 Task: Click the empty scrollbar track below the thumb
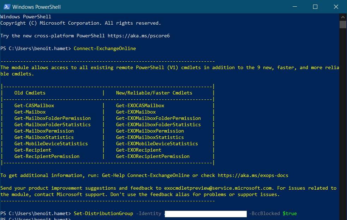[343, 123]
